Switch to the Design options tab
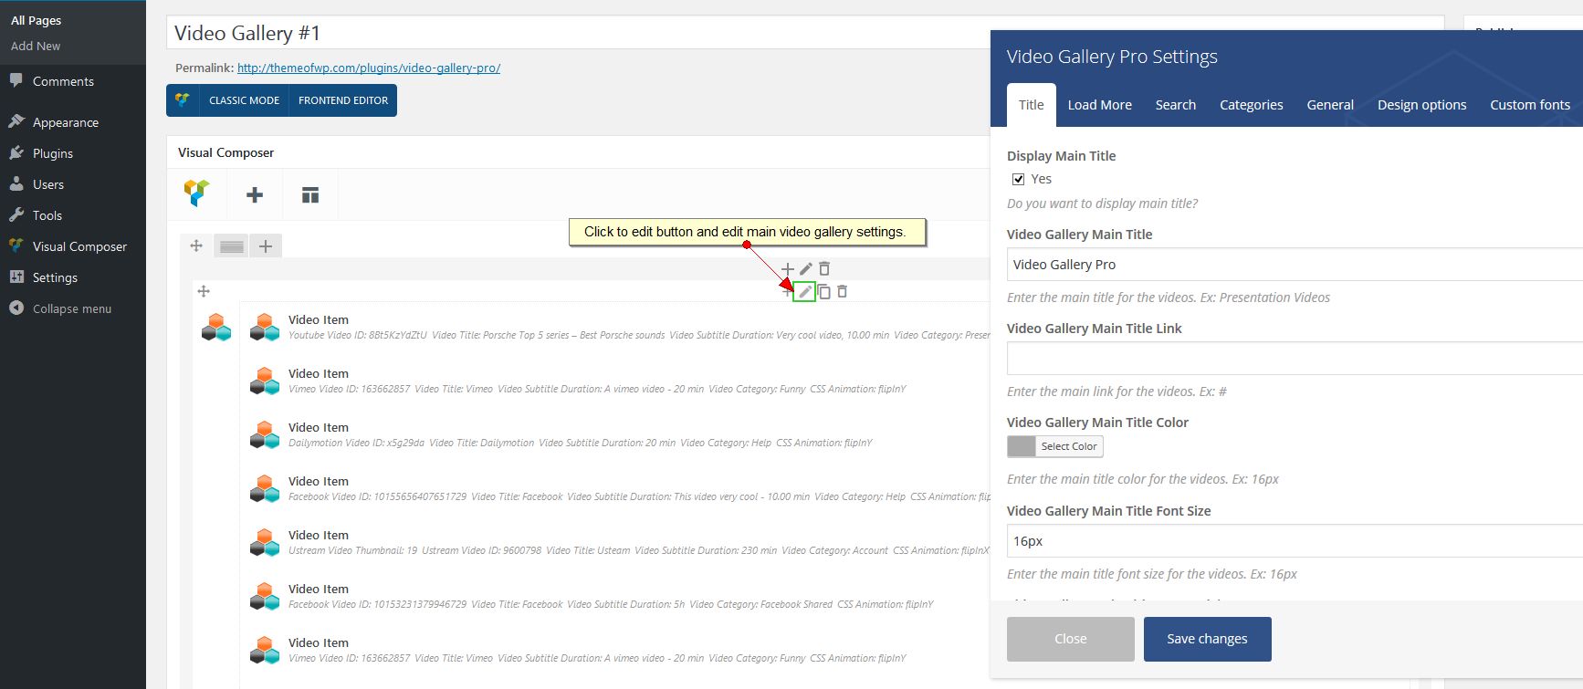Image resolution: width=1583 pixels, height=689 pixels. click(1422, 105)
